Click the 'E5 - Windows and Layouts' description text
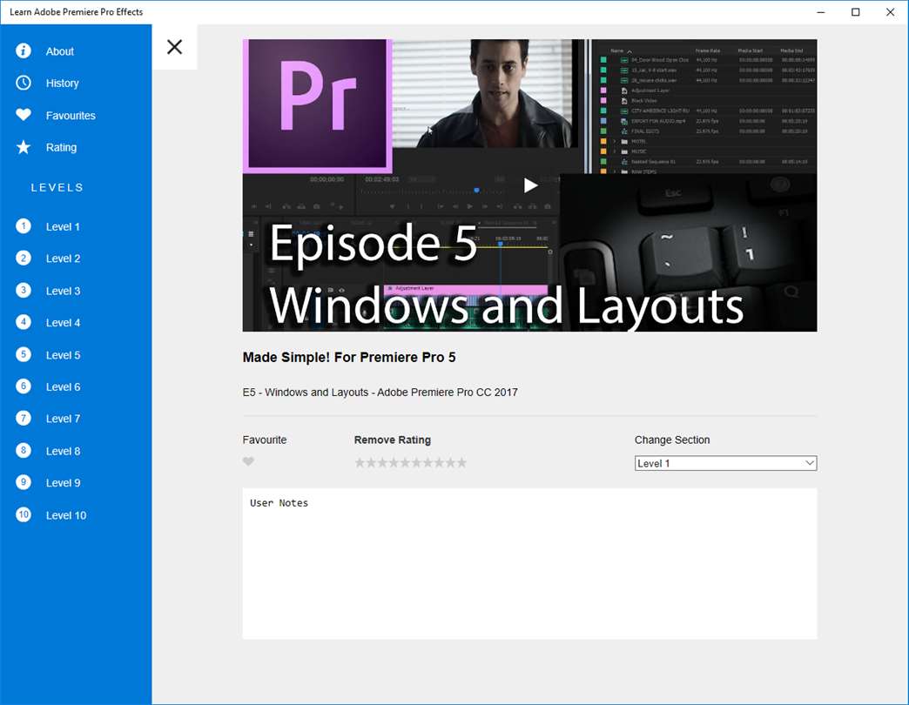Screen dimensions: 909x705 click(x=380, y=393)
